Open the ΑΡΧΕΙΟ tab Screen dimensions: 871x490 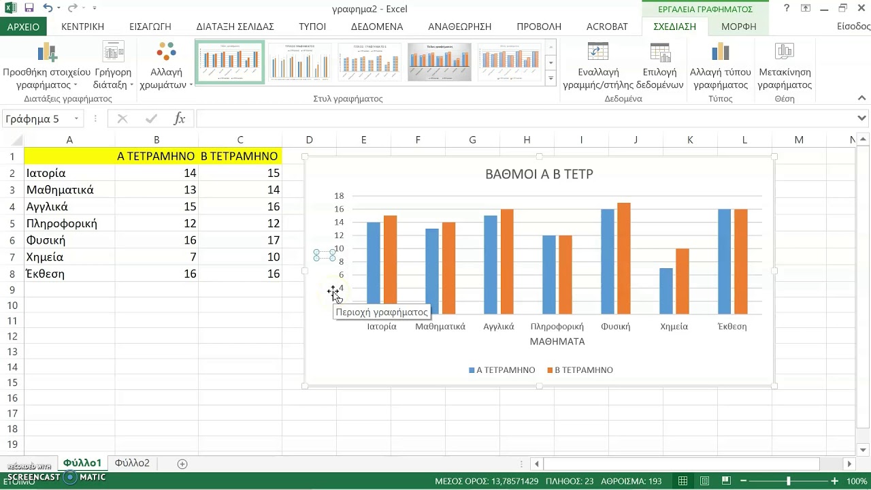pyautogui.click(x=23, y=27)
